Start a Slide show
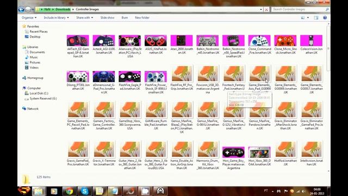The image size is (348, 196). coord(107,17)
